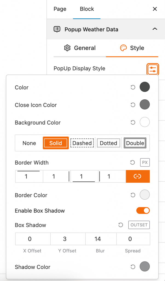165x281 pixels.
Task: Collapse the Popup Weather Data panel
Action: [155, 29]
